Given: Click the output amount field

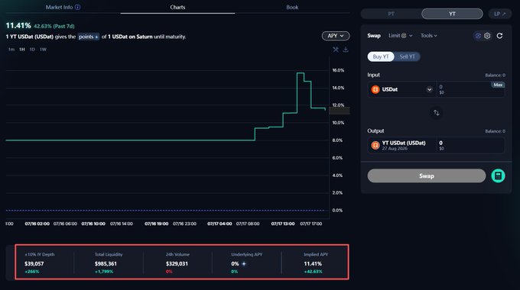Looking at the screenshot, I should 470,145.
